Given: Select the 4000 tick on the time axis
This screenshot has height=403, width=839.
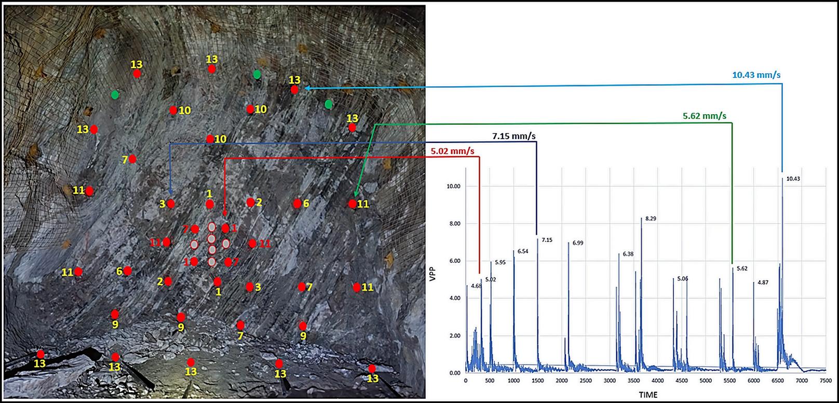Looking at the screenshot, I should coord(658,381).
